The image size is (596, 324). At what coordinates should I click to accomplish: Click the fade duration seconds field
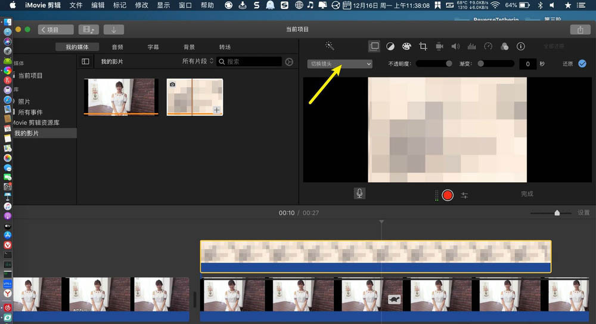[527, 64]
